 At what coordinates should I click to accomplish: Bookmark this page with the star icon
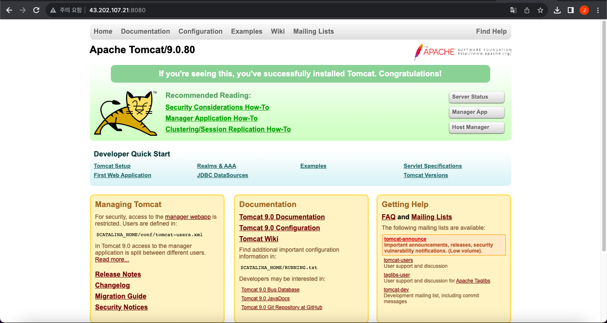(540, 10)
